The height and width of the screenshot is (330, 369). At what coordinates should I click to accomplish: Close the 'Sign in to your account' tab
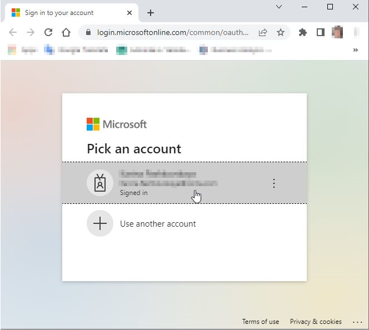pos(129,13)
